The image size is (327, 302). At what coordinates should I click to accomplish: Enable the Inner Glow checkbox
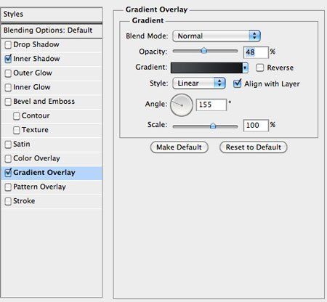tap(8, 87)
